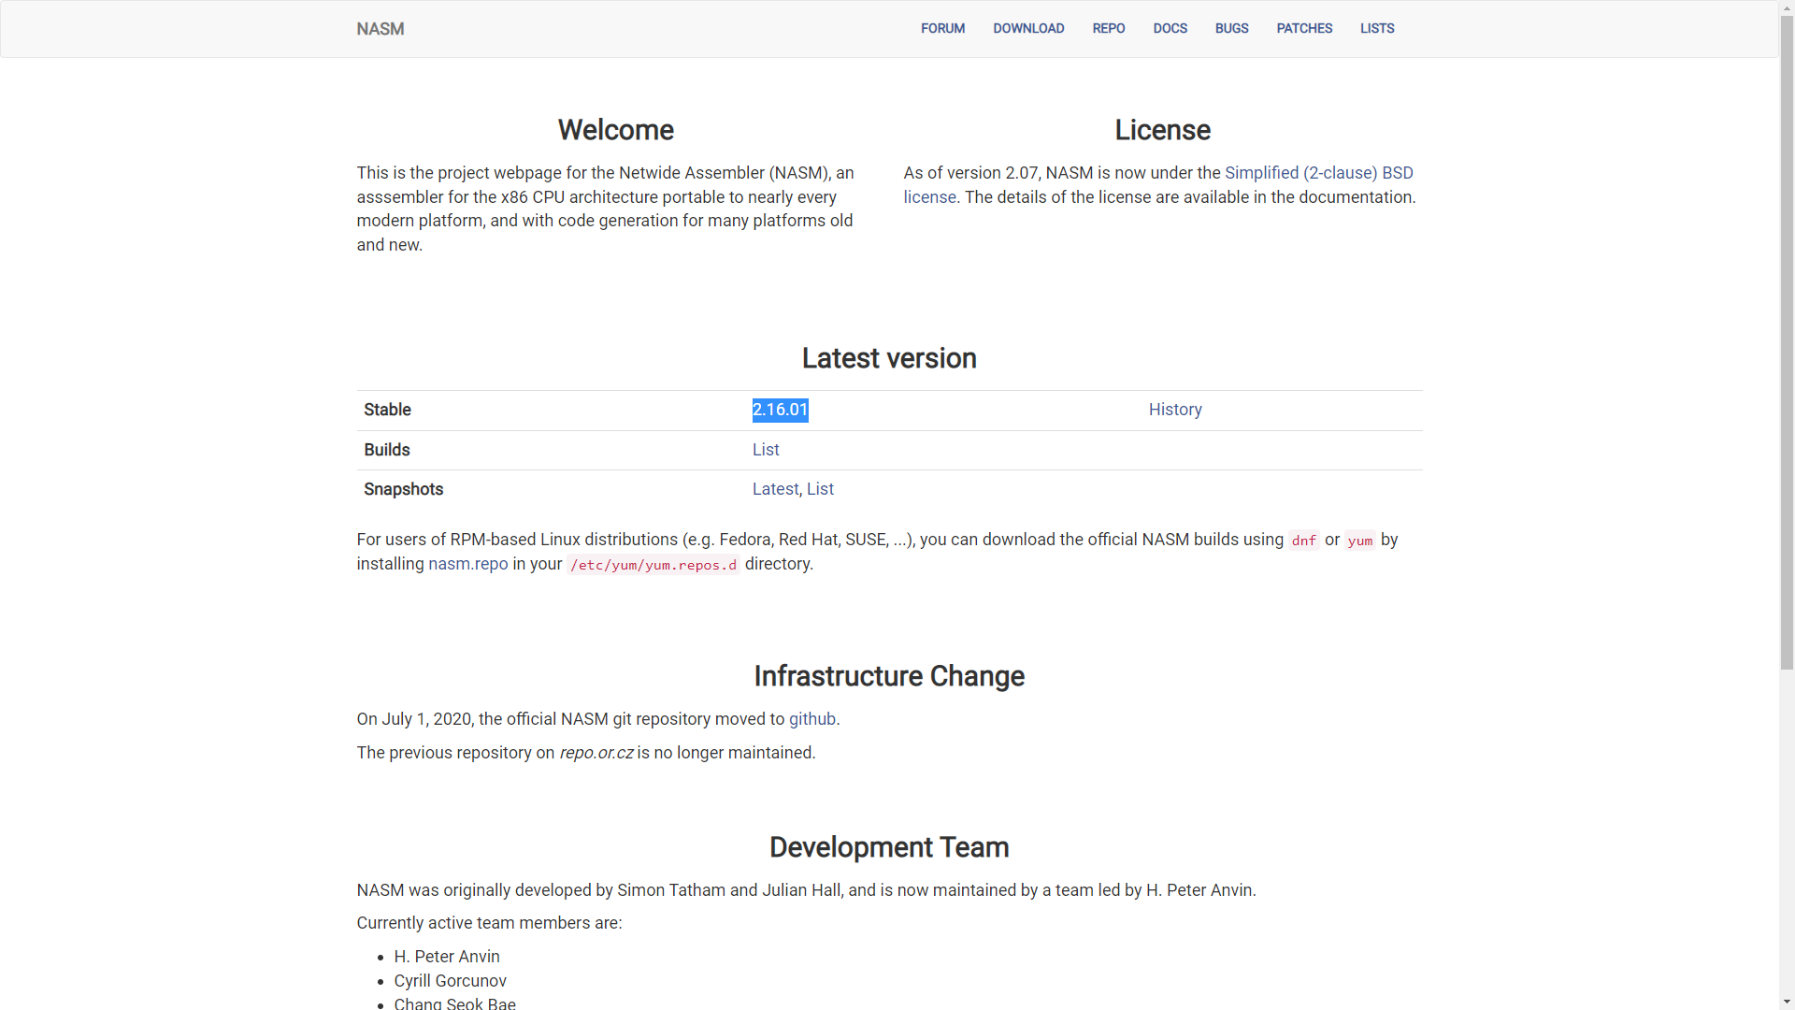
Task: Follow the github repository link
Action: (812, 719)
